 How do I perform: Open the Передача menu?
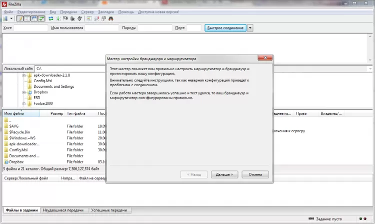click(x=68, y=12)
